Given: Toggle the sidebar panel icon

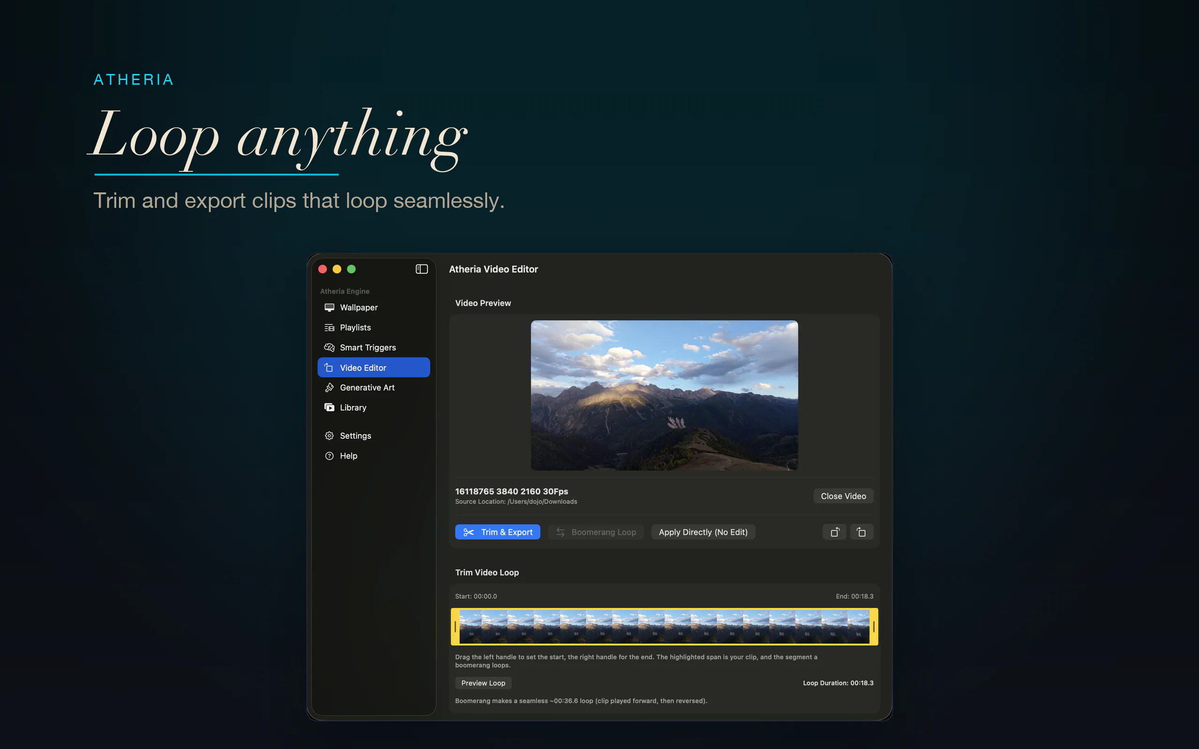Looking at the screenshot, I should point(422,269).
